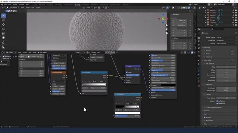Switch to the Shading workspace tab

pos(77,5)
